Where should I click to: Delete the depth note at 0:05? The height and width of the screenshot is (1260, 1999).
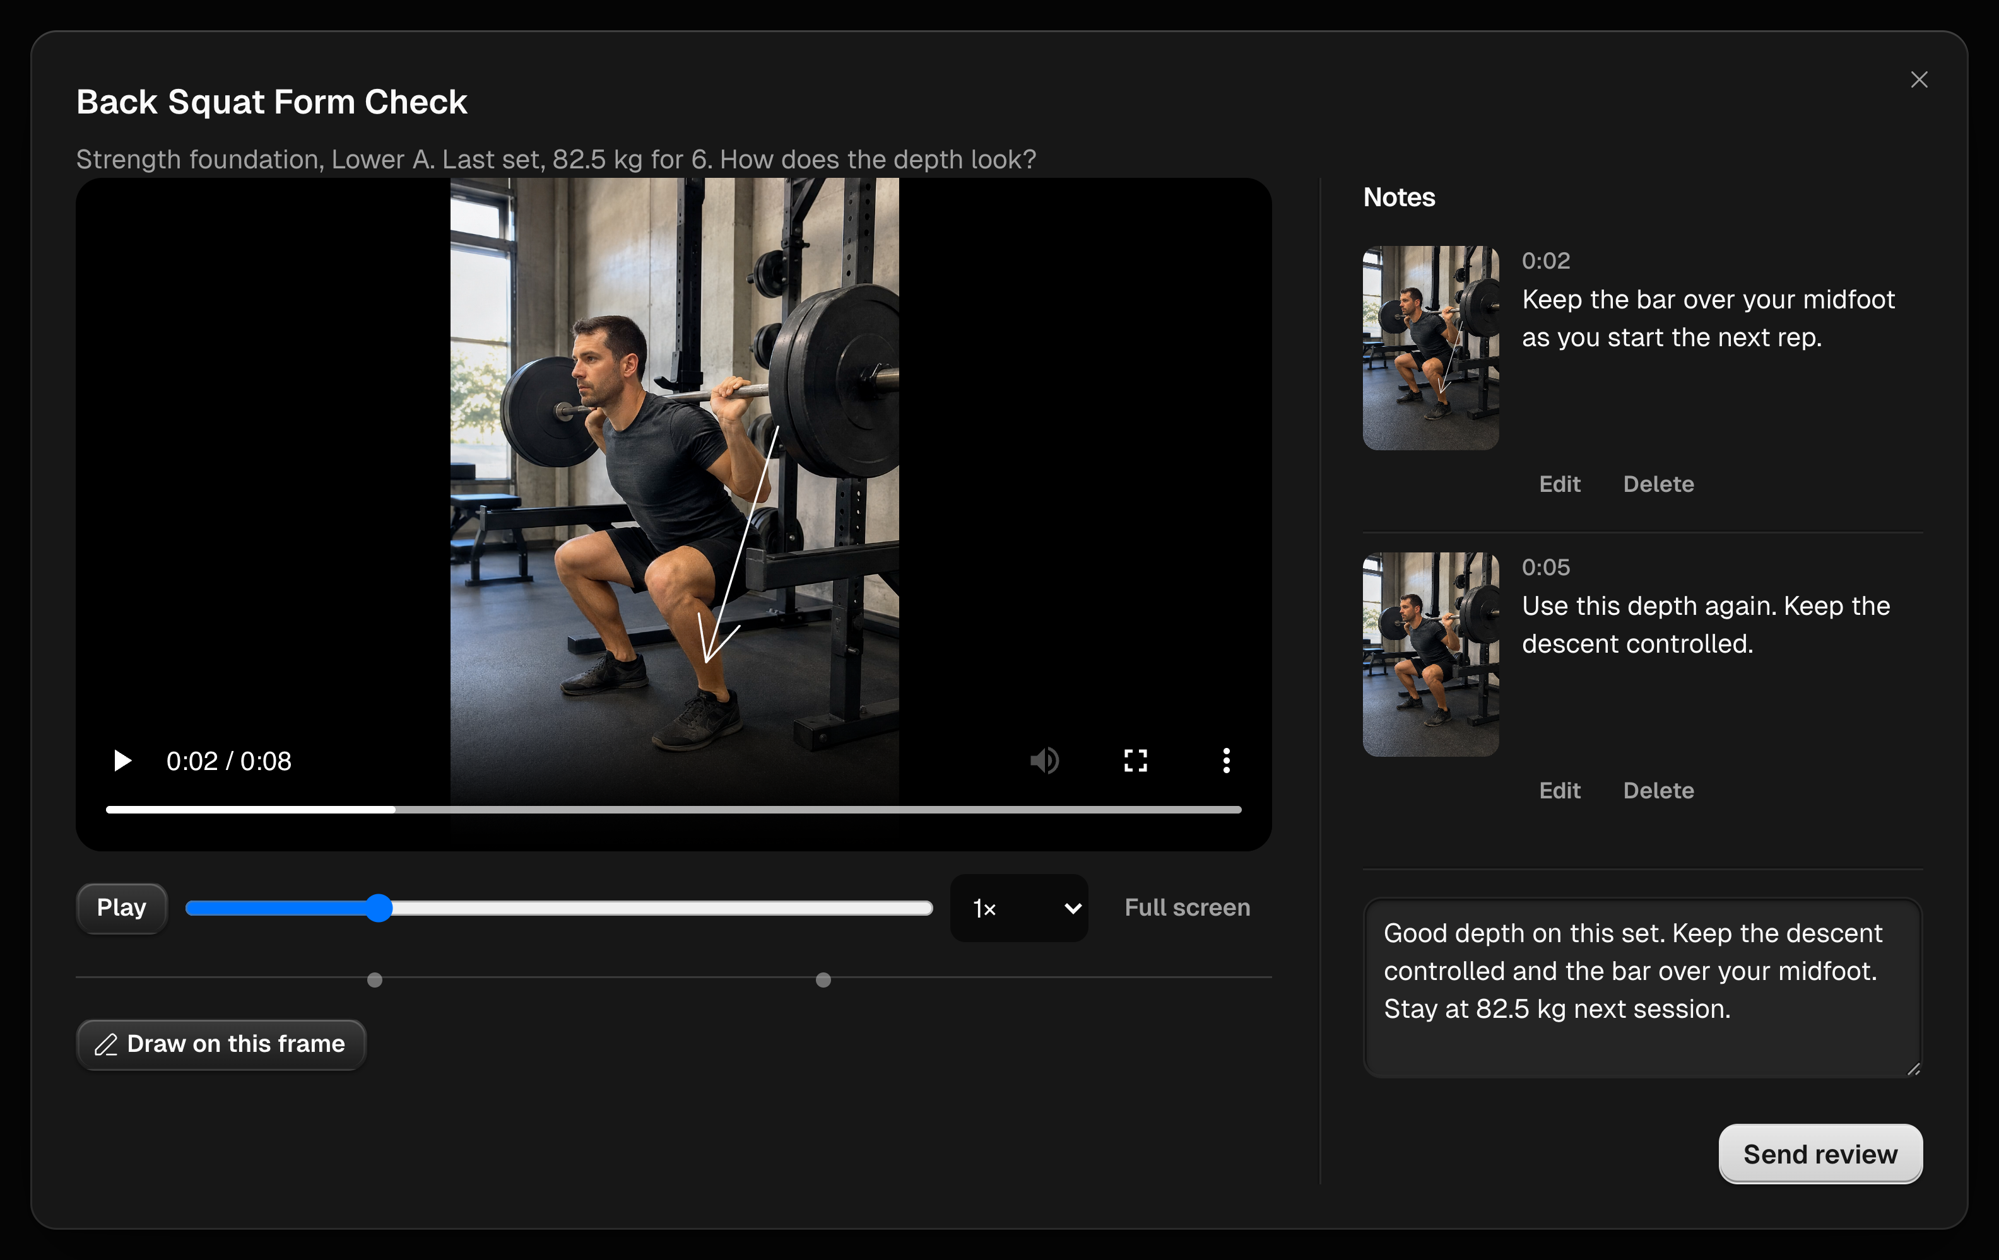point(1658,791)
